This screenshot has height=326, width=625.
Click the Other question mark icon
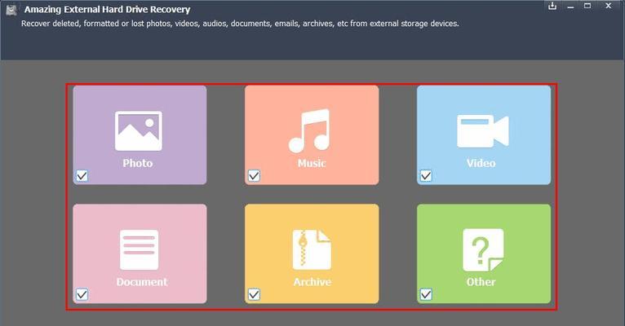coord(483,250)
